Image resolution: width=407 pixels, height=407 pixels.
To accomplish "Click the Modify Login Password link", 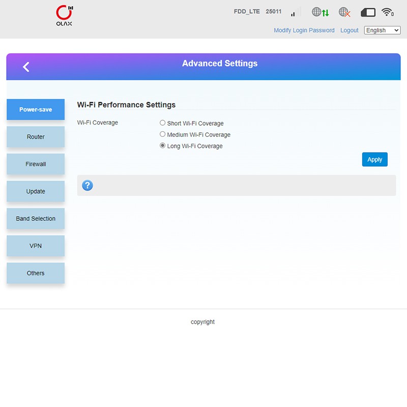I will [304, 31].
